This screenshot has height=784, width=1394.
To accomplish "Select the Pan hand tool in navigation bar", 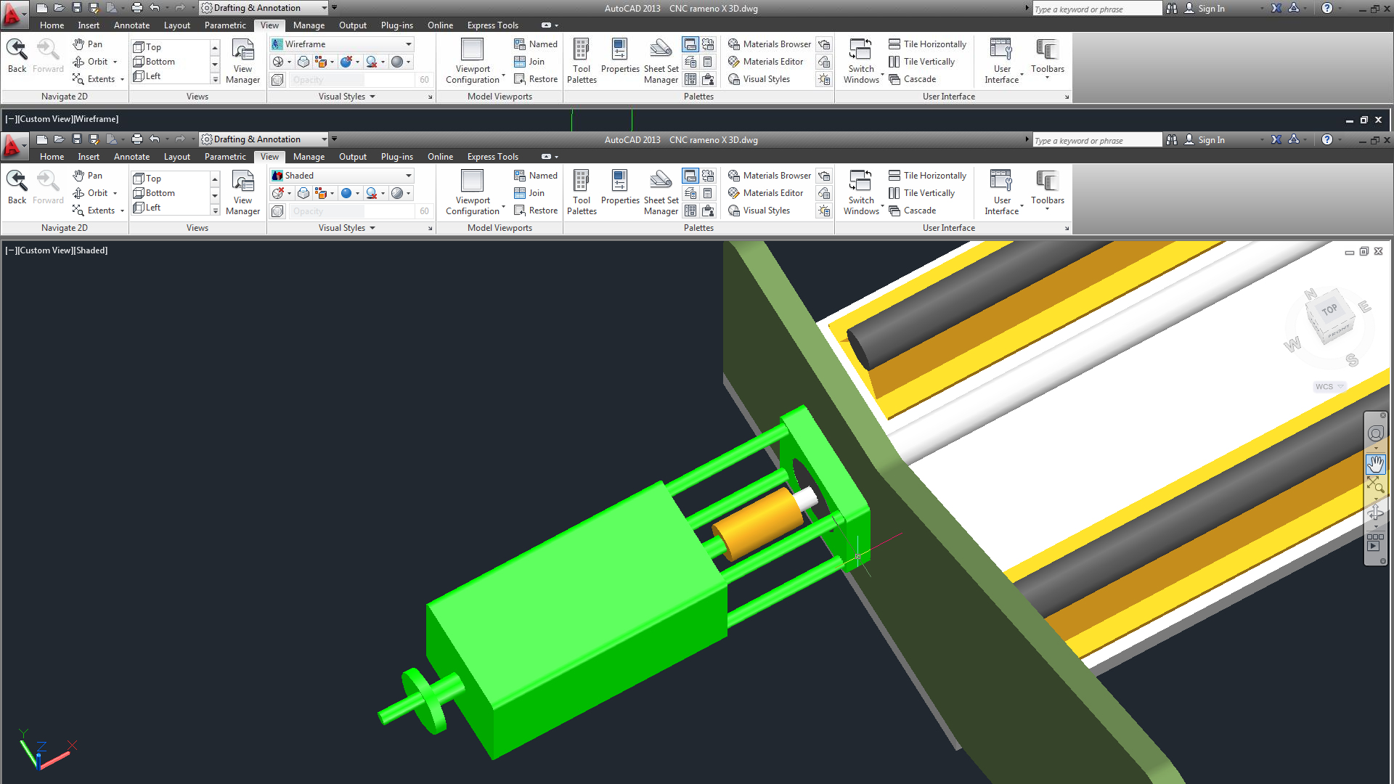I will tap(1375, 464).
